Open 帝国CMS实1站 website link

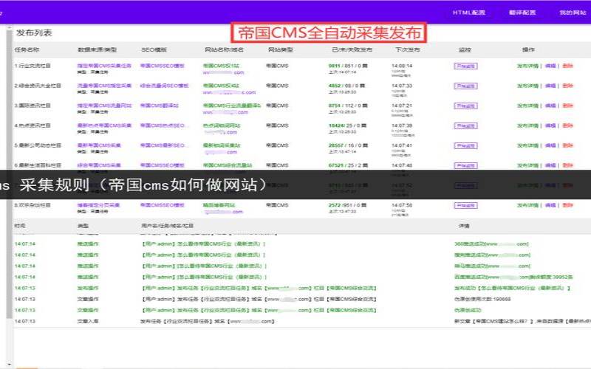[220, 66]
